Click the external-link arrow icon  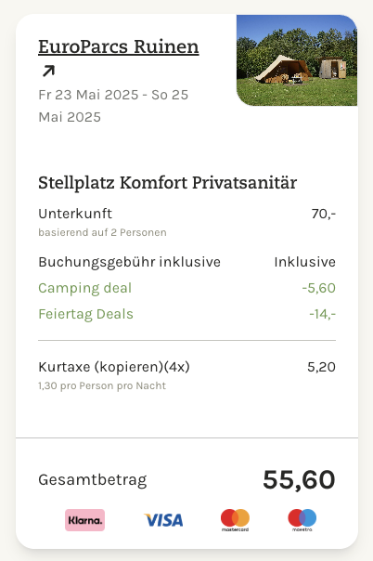[x=48, y=71]
